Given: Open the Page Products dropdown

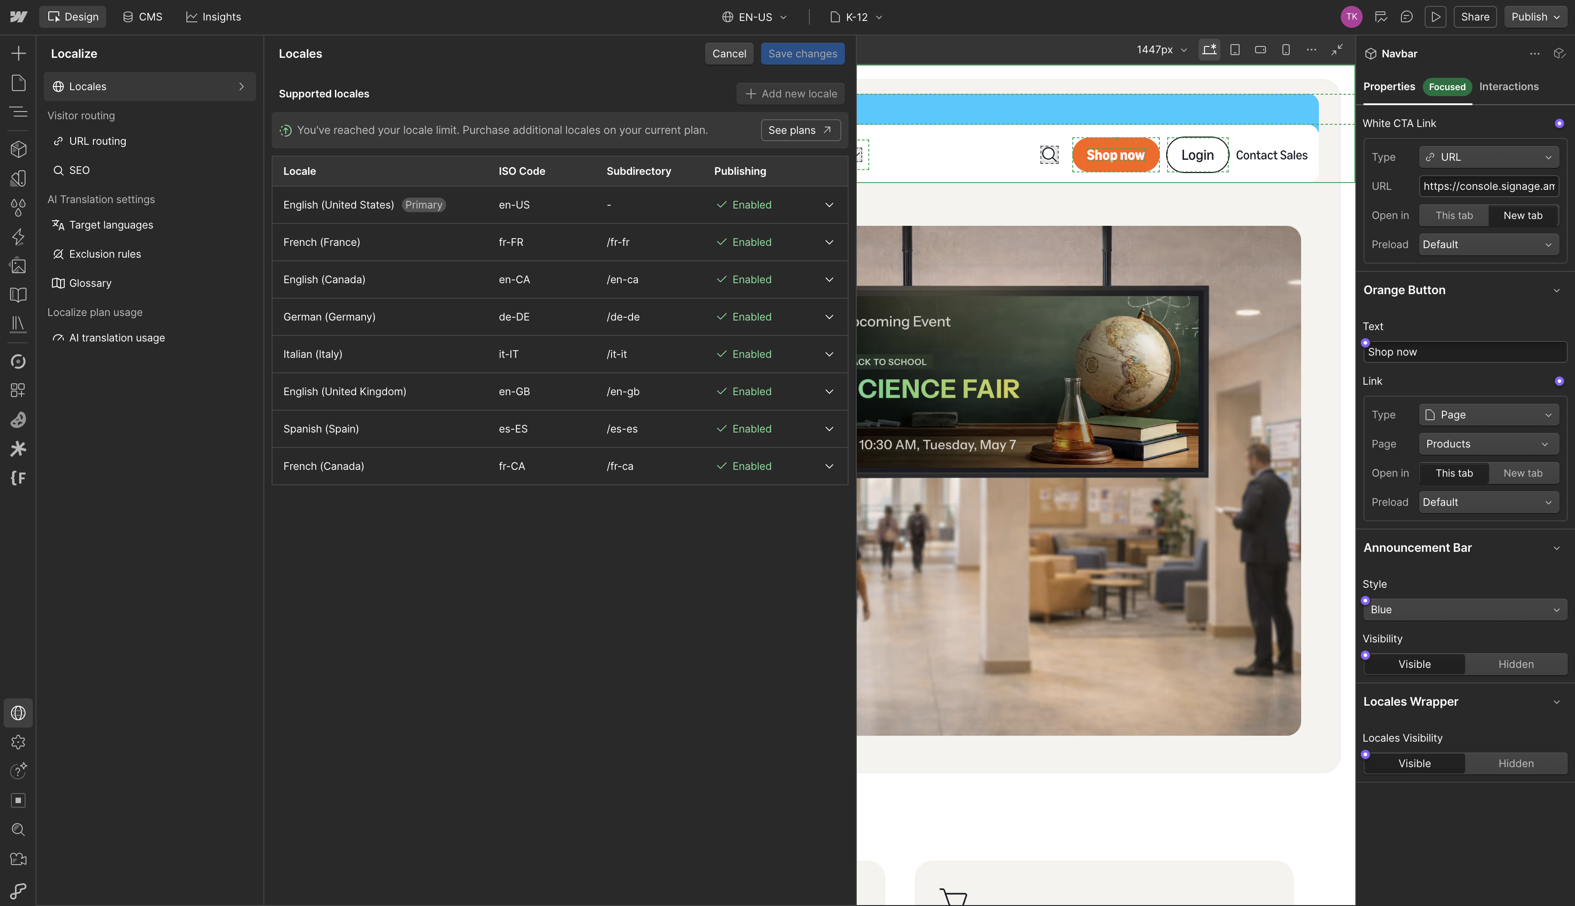Looking at the screenshot, I should click(x=1489, y=443).
